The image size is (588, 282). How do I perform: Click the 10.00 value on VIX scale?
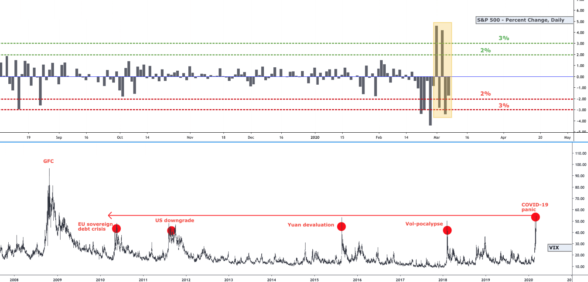coord(580,267)
